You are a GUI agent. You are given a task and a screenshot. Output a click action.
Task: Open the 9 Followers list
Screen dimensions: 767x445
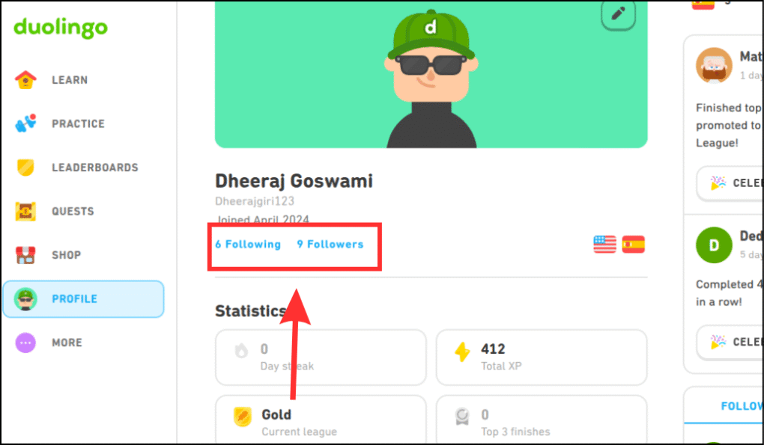[x=330, y=244]
